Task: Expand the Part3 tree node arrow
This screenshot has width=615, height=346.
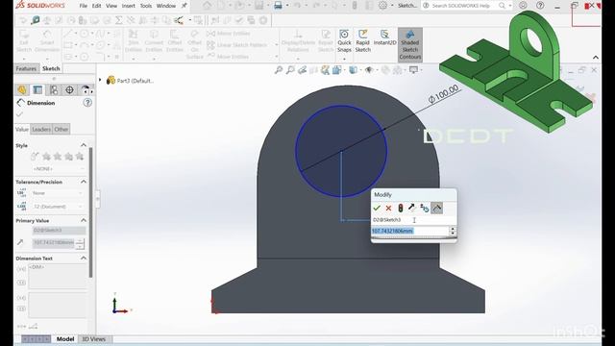Action: point(100,81)
